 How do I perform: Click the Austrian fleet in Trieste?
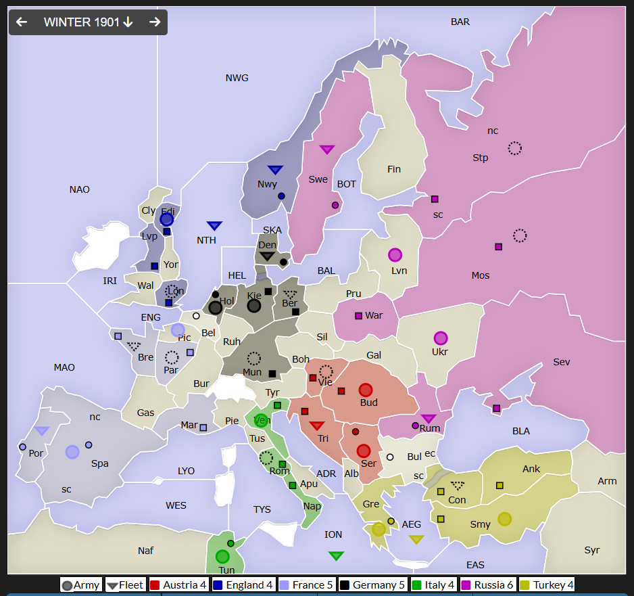point(317,426)
